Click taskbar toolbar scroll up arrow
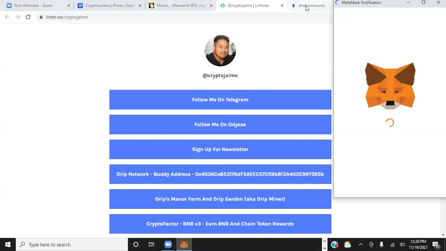 324,241
